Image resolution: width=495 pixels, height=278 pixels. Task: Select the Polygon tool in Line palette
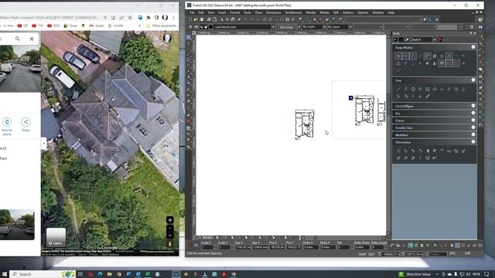tap(413, 90)
